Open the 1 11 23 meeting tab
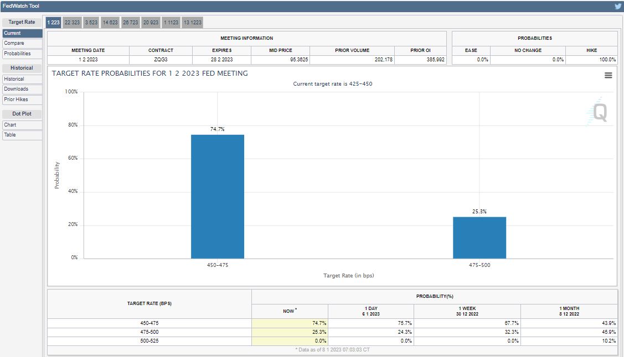This screenshot has height=357, width=624. [x=171, y=23]
